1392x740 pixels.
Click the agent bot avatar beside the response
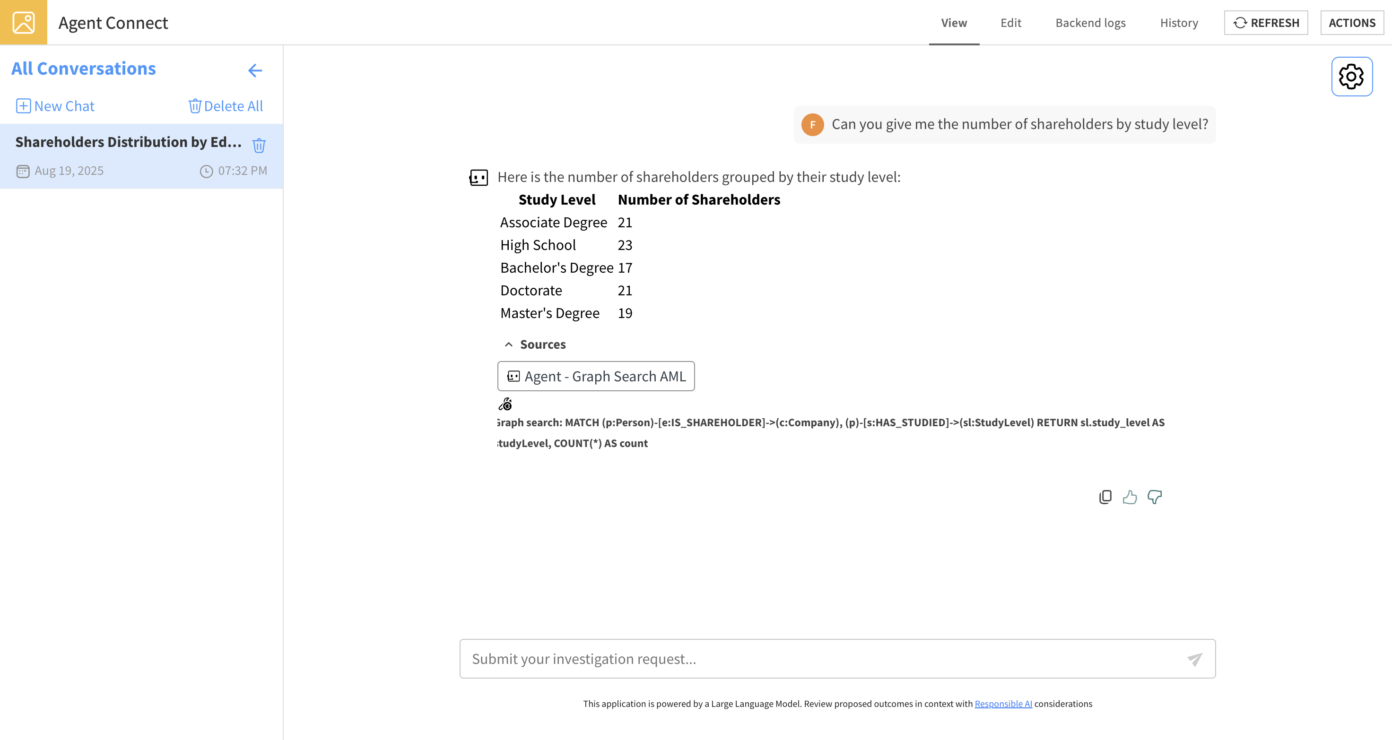478,177
